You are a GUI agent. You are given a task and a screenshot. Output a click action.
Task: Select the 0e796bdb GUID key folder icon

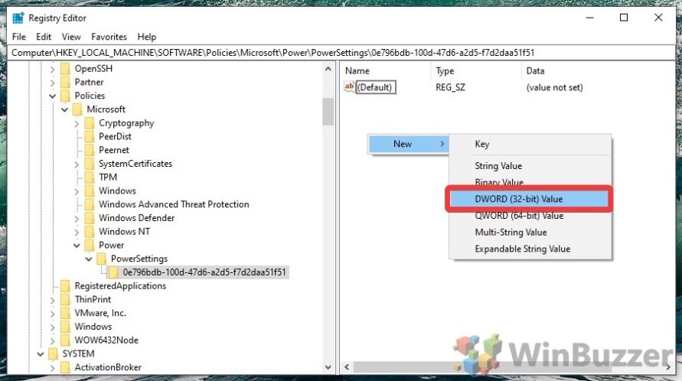pos(114,272)
